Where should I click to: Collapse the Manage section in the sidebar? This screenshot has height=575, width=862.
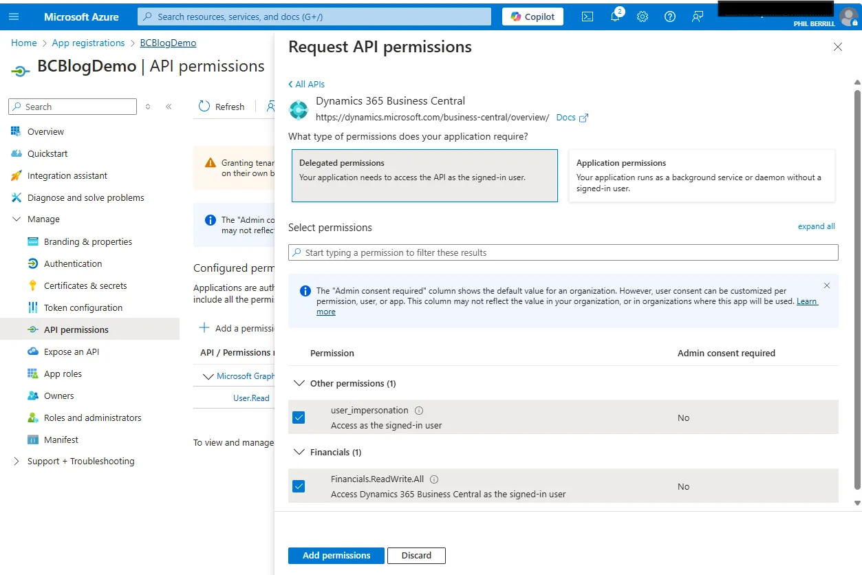click(17, 219)
